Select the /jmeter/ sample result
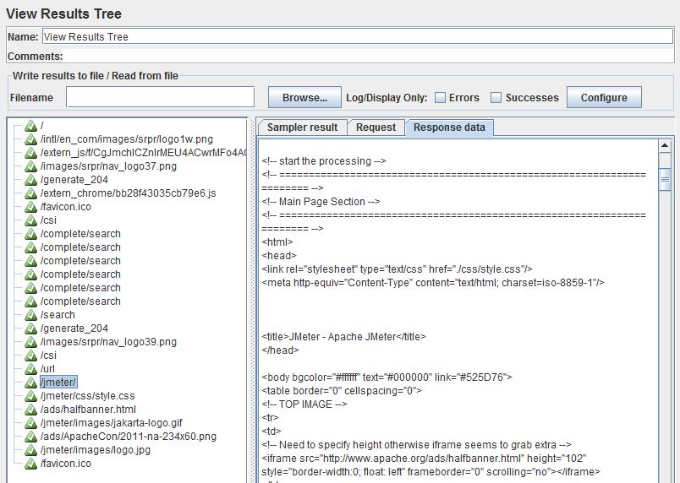The width and height of the screenshot is (680, 483). (x=58, y=383)
